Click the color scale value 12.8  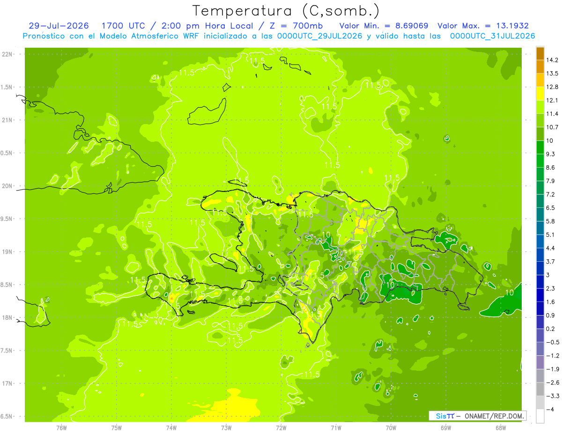pyautogui.click(x=553, y=87)
